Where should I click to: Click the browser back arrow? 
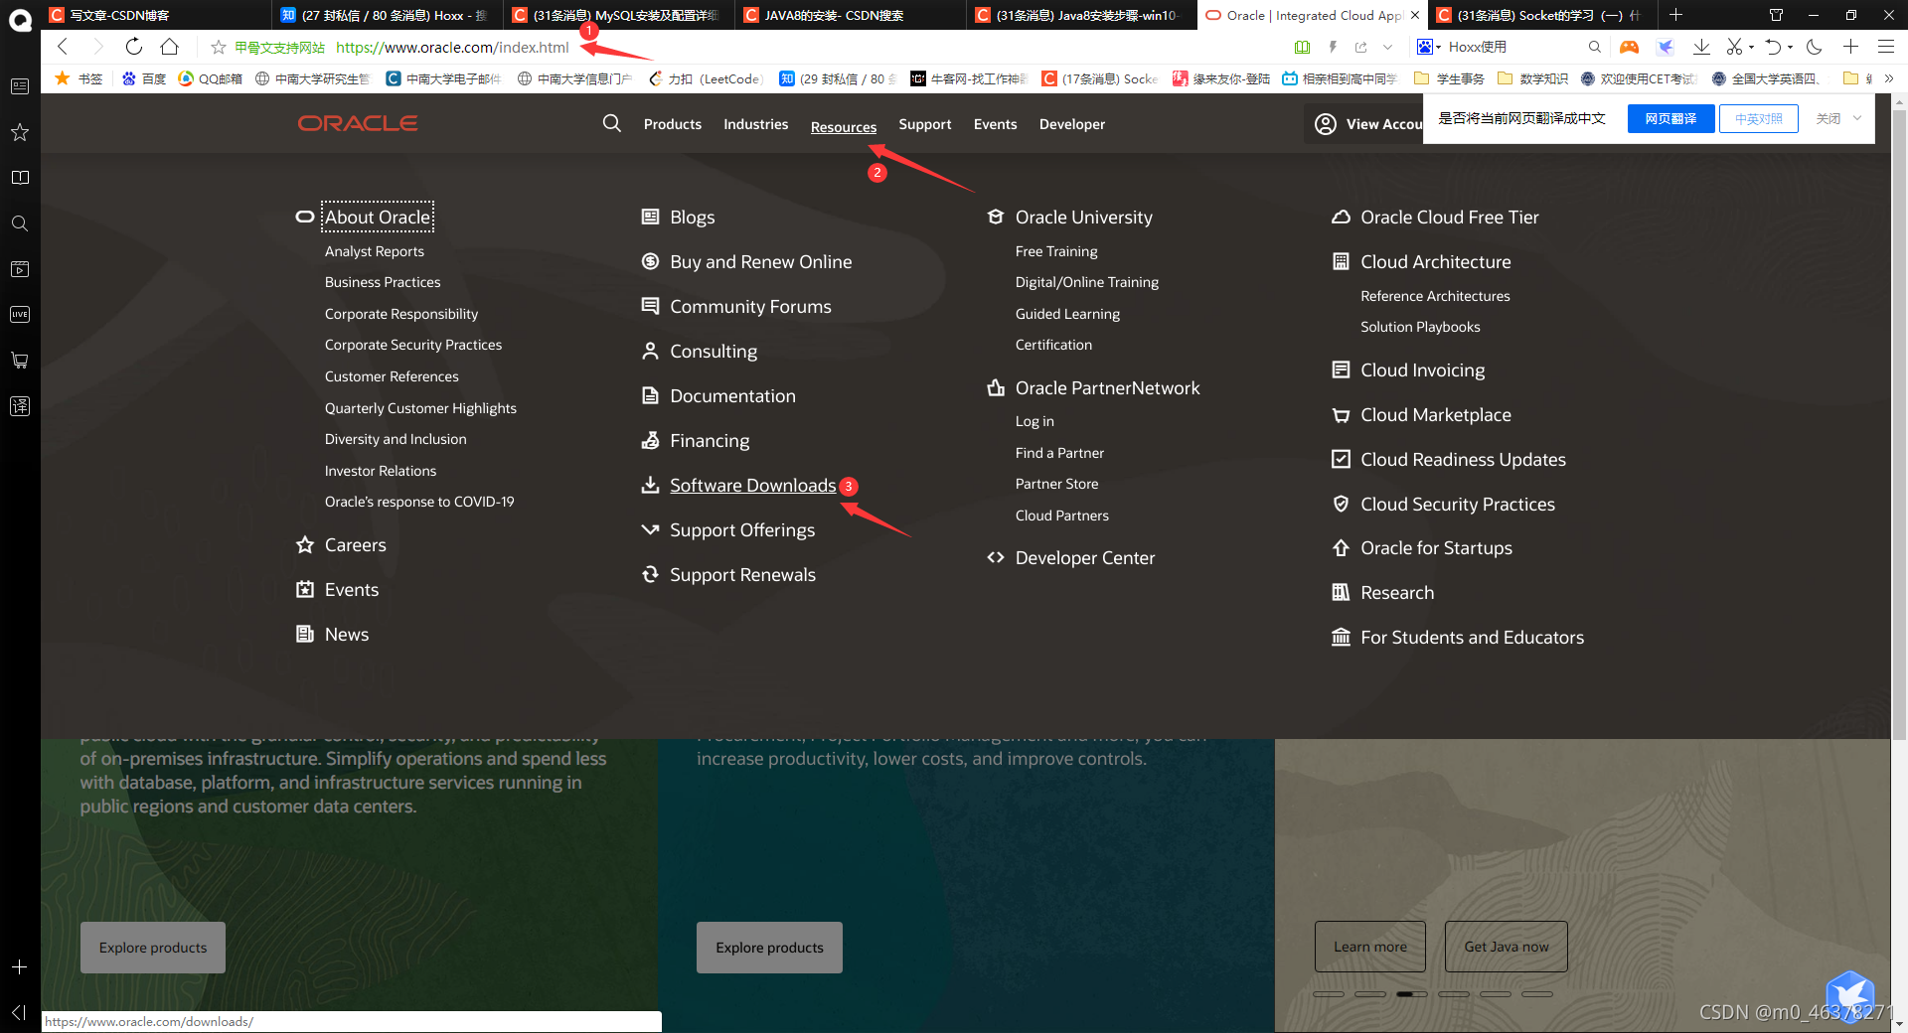coord(63,47)
